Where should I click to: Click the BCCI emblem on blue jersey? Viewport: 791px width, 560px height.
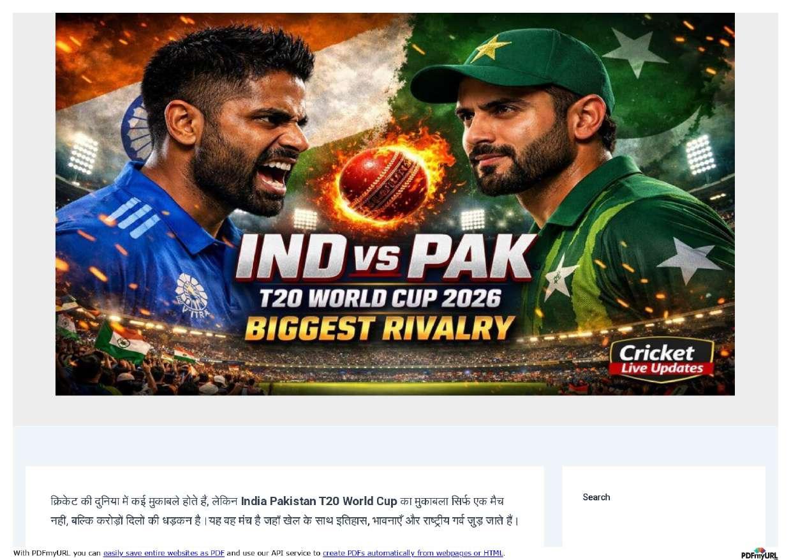click(191, 294)
